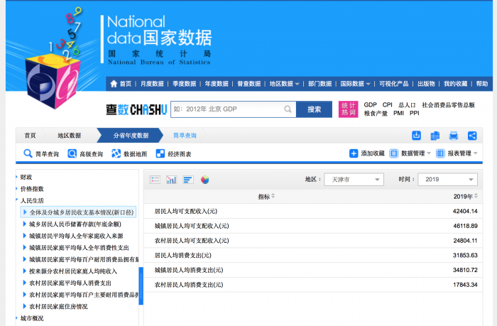The height and width of the screenshot is (326, 497).
Task: Click the printer icon
Action: (454, 136)
